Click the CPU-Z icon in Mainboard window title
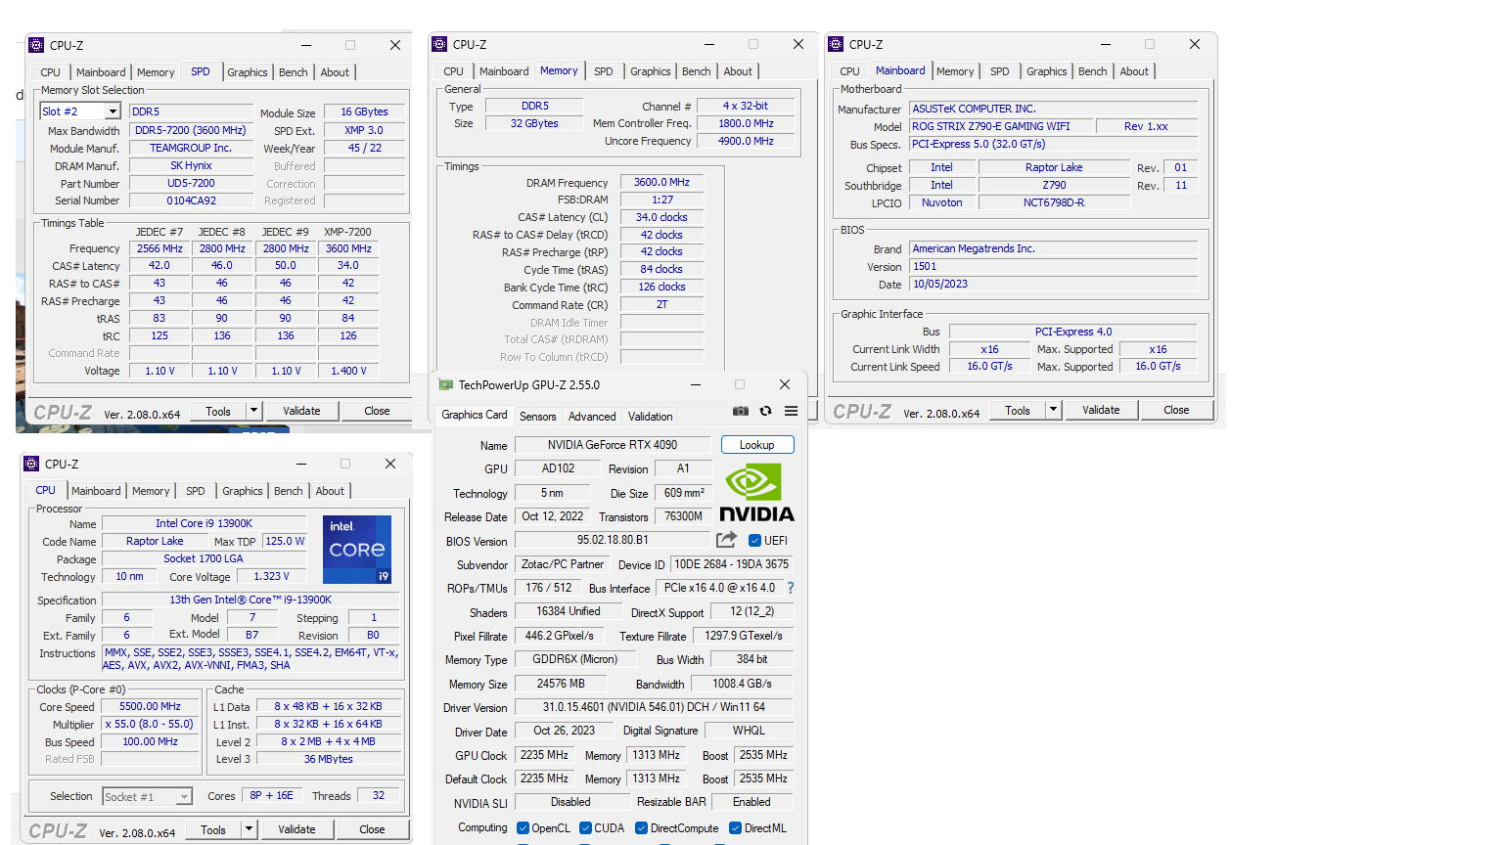 (836, 44)
